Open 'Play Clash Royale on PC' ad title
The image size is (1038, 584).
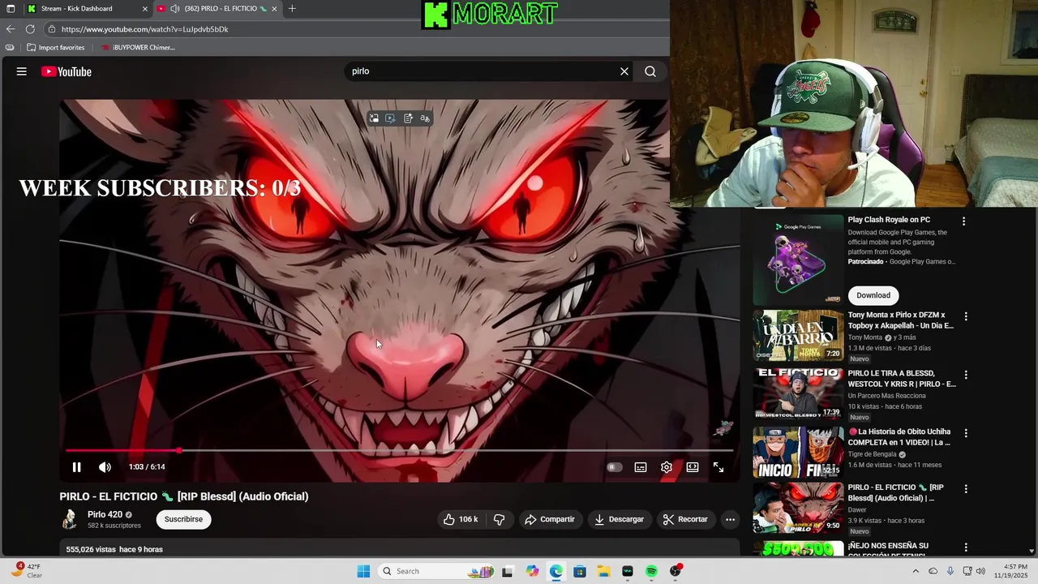point(889,220)
